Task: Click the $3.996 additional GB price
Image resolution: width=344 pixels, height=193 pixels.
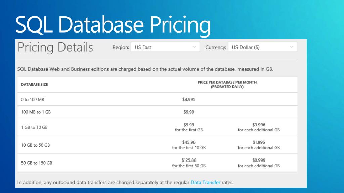Action: pyautogui.click(x=259, y=125)
